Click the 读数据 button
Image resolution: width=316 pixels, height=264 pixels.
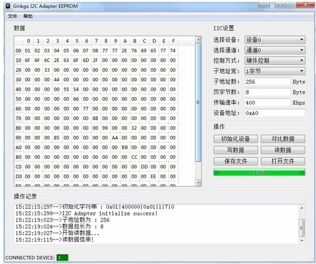[283, 150]
